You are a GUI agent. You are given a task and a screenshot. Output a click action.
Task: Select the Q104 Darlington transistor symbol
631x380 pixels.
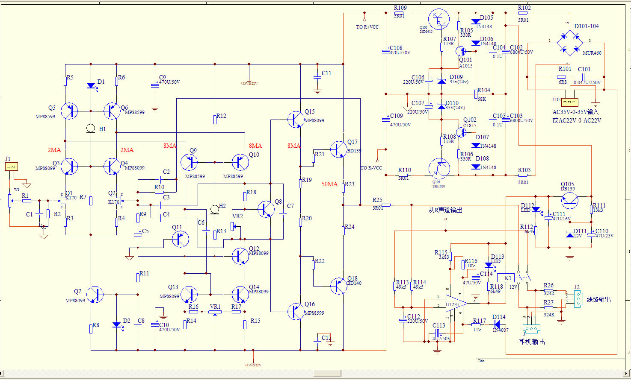pyautogui.click(x=439, y=169)
